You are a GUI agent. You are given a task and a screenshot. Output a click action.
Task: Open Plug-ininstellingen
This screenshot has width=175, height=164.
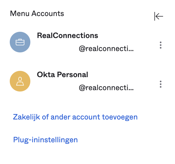(46, 140)
